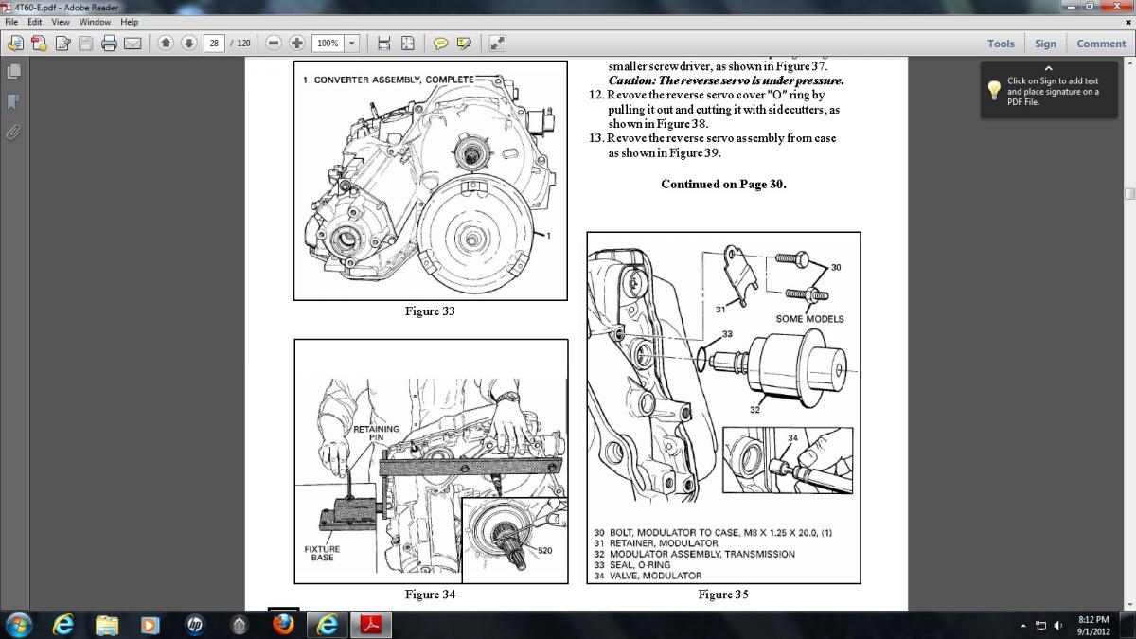
Task: Show hidden system tray icons
Action: [x=1023, y=626]
